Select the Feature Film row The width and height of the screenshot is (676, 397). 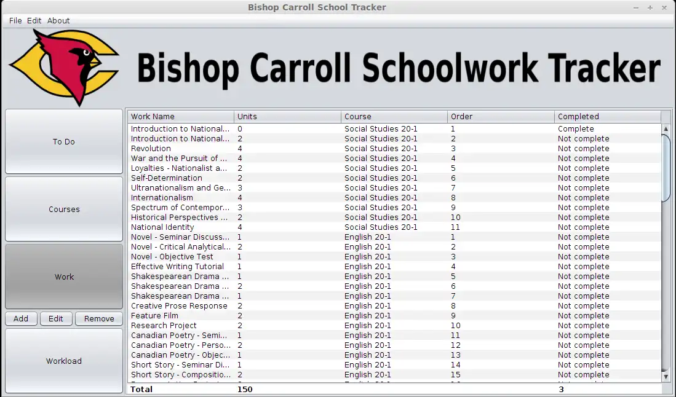tap(394, 316)
